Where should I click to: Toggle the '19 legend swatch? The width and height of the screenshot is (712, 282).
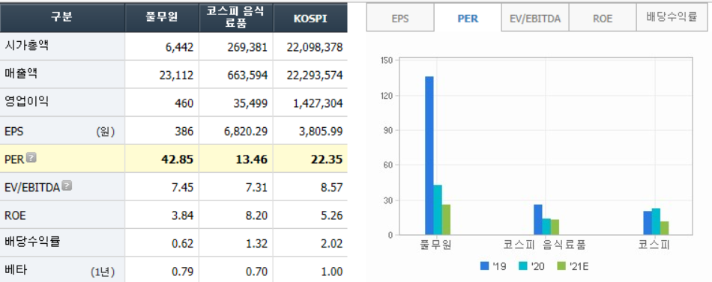(484, 266)
